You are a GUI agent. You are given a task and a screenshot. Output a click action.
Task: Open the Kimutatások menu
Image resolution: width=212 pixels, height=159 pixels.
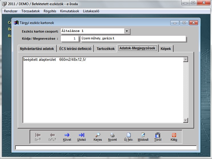click(70, 11)
